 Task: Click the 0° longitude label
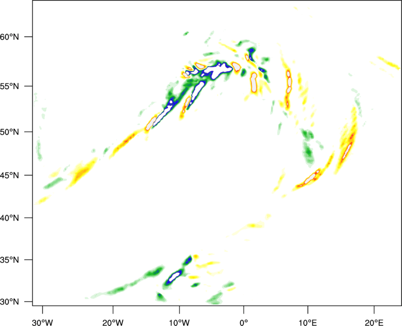point(244,322)
